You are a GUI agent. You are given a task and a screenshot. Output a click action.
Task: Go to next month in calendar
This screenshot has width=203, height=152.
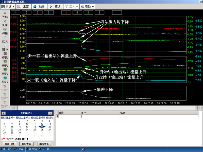pyautogui.click(x=50, y=113)
